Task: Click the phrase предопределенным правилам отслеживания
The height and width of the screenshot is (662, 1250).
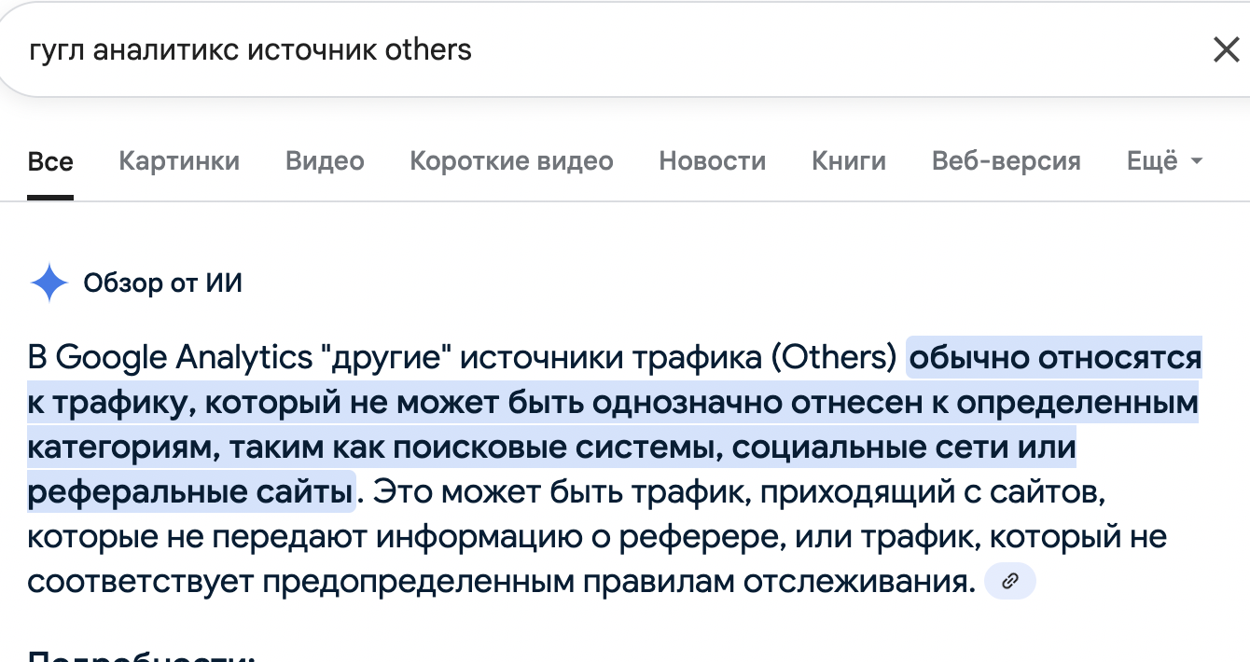Action: click(618, 583)
